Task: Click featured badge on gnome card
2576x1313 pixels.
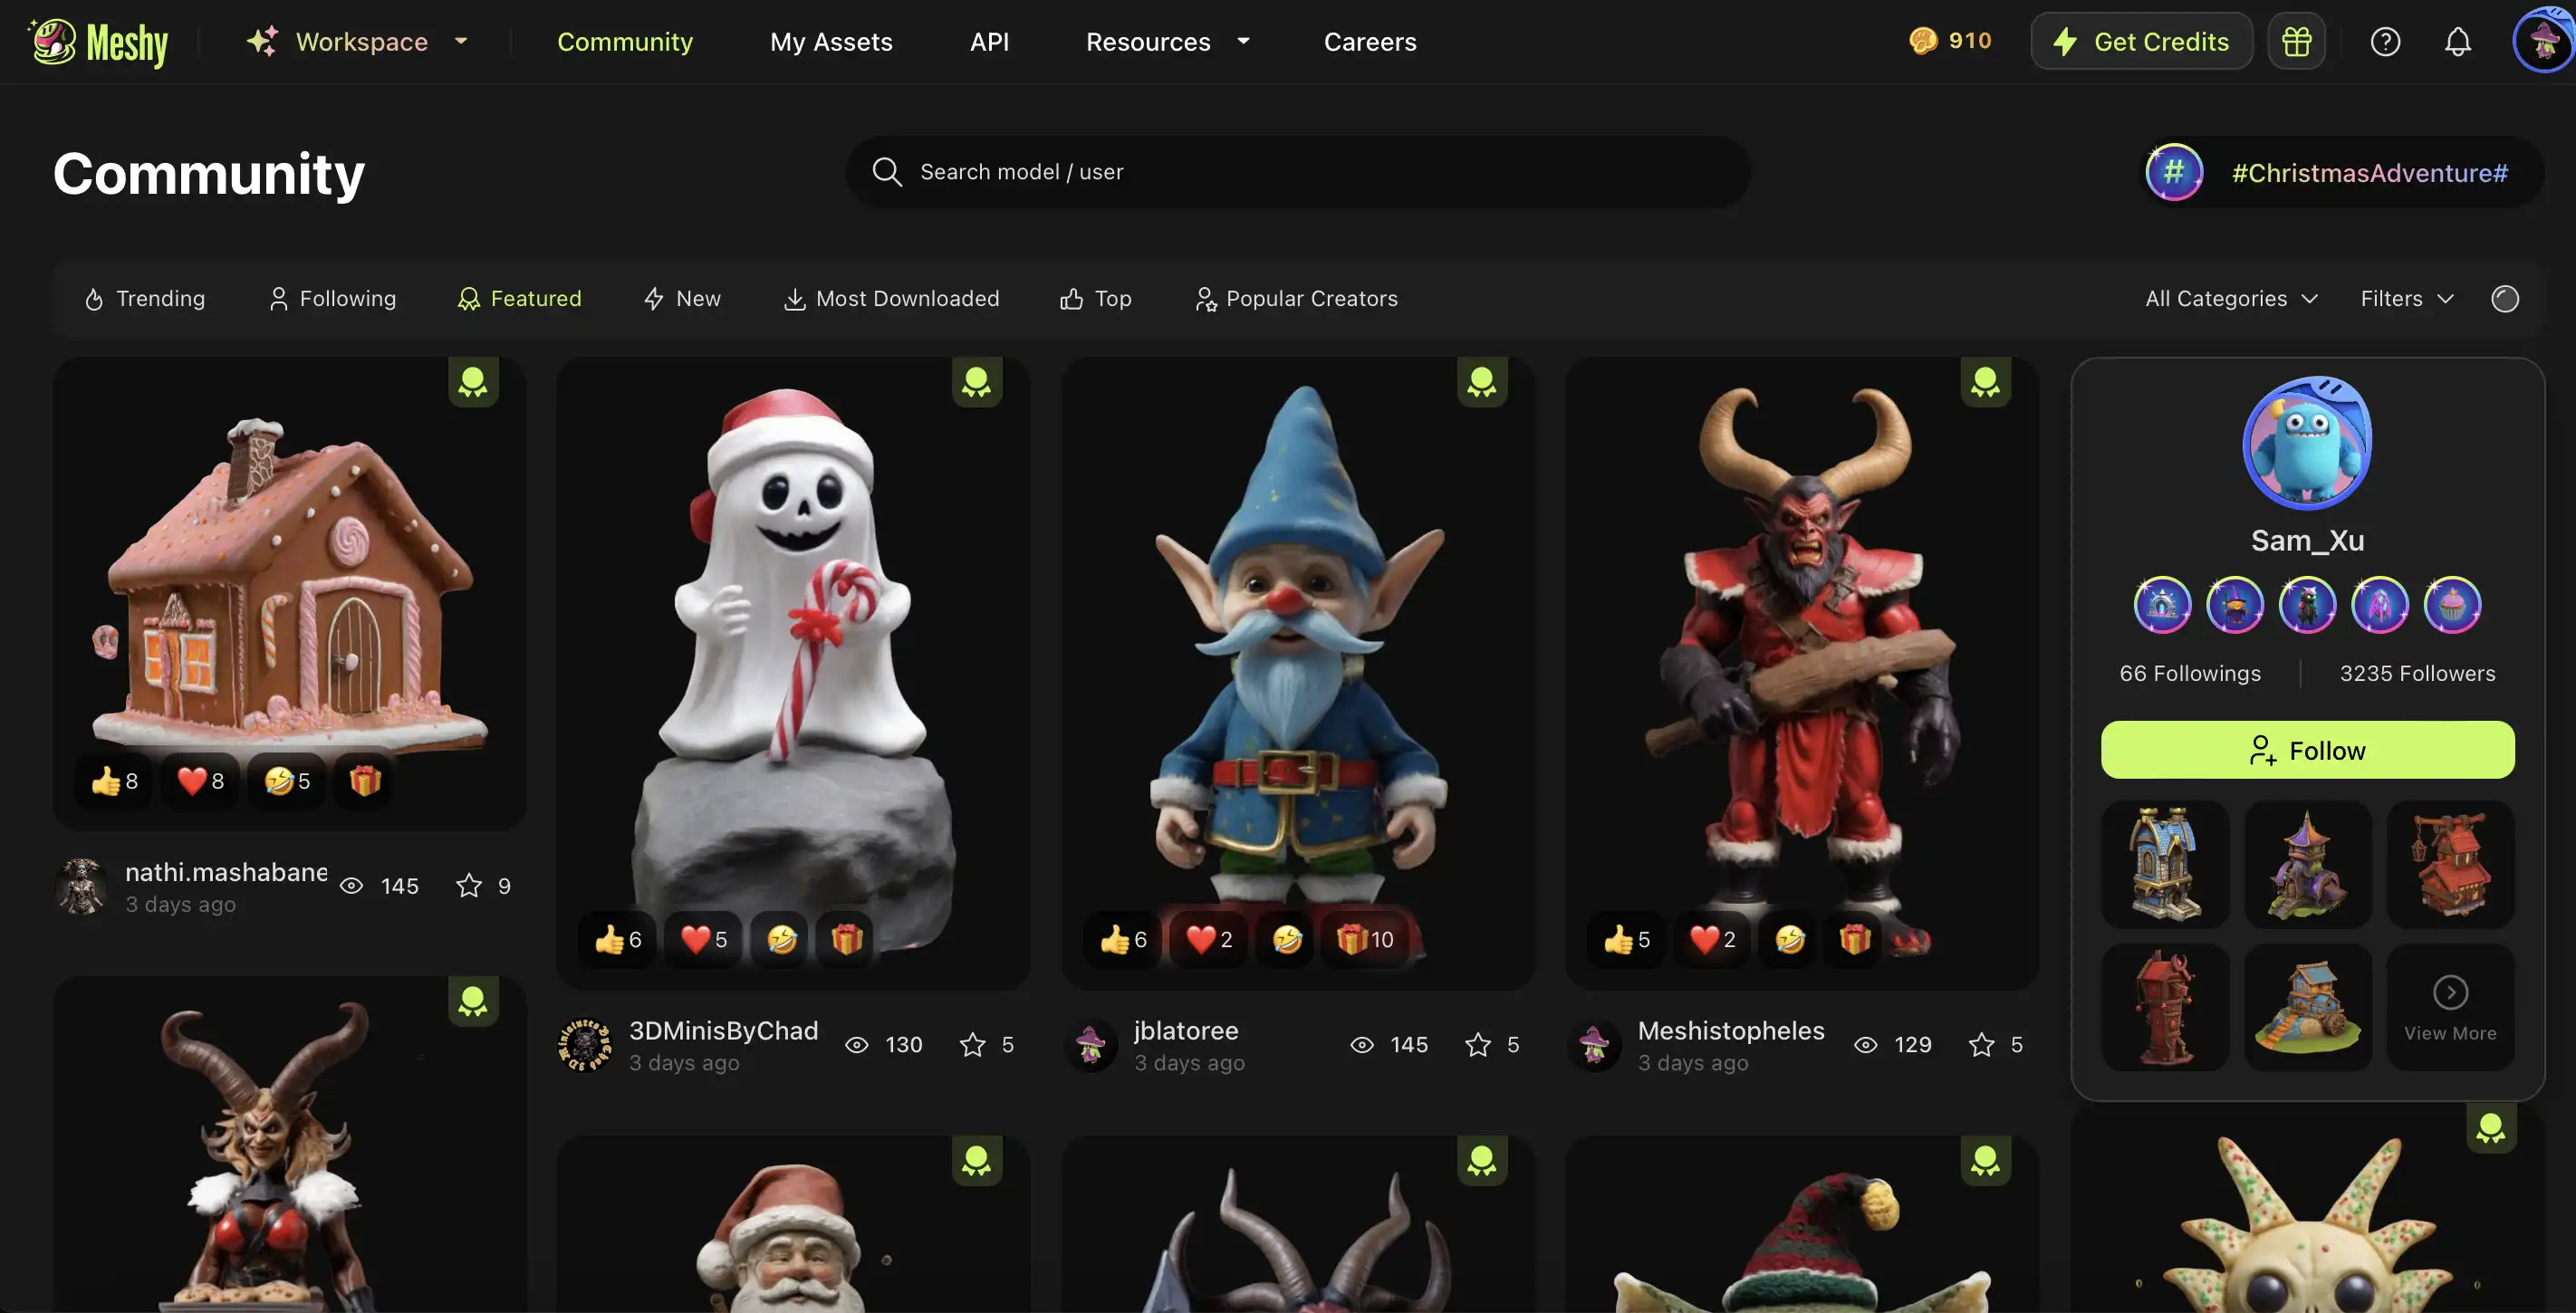Action: 1482,383
